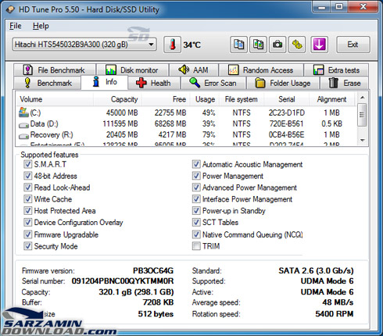The image size is (383, 336).
Task: Select the (C:) volume row
Action: pos(186,113)
